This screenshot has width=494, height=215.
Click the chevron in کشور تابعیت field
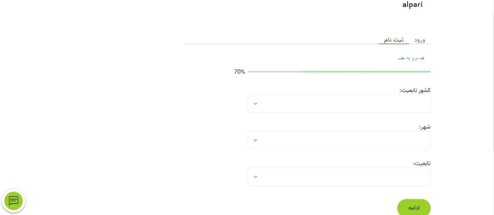[x=255, y=104]
